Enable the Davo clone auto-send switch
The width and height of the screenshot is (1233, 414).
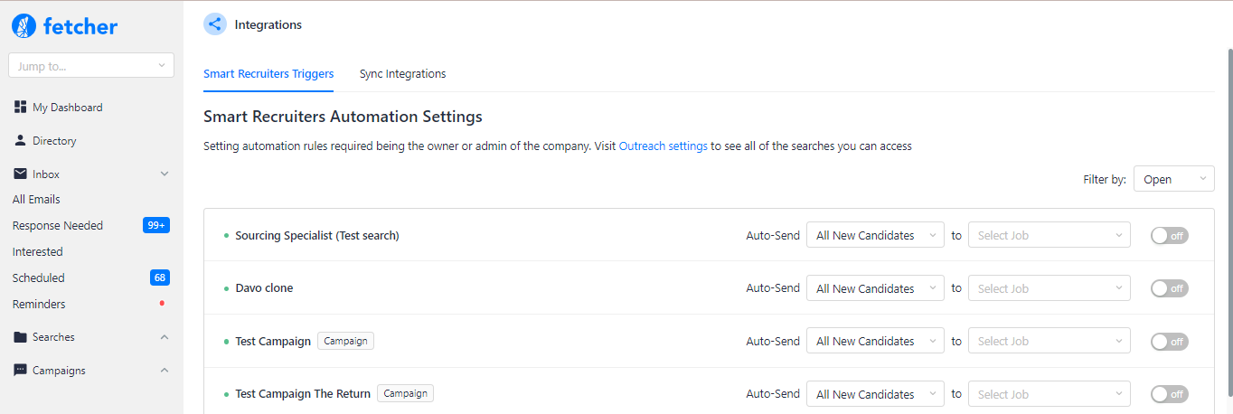click(x=1170, y=288)
